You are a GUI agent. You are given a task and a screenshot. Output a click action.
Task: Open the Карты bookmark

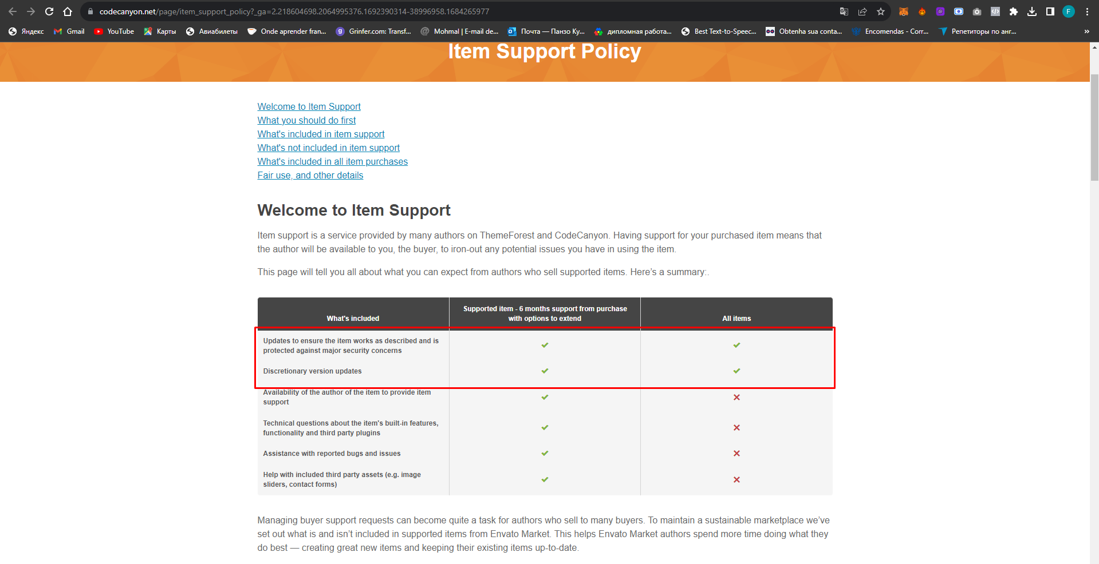(160, 31)
